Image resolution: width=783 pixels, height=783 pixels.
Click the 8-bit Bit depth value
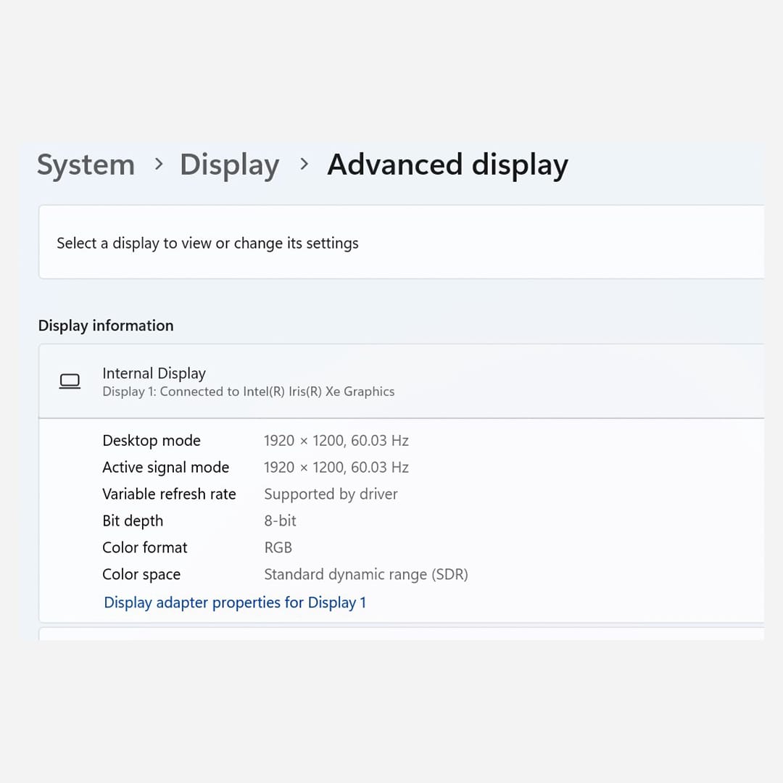point(280,521)
